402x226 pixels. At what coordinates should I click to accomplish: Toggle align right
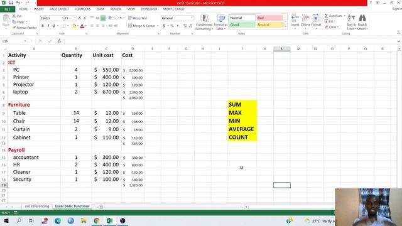coord(103,26)
